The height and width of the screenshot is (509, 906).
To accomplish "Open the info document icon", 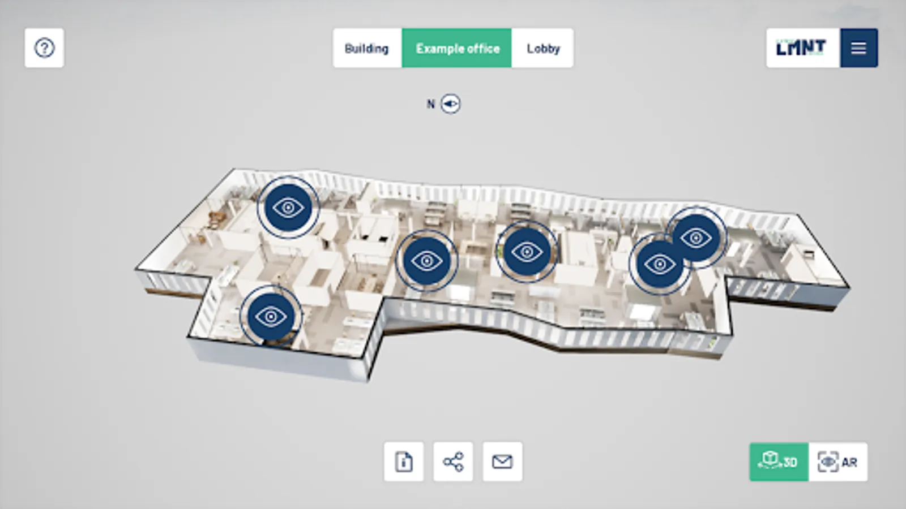I will pos(404,462).
